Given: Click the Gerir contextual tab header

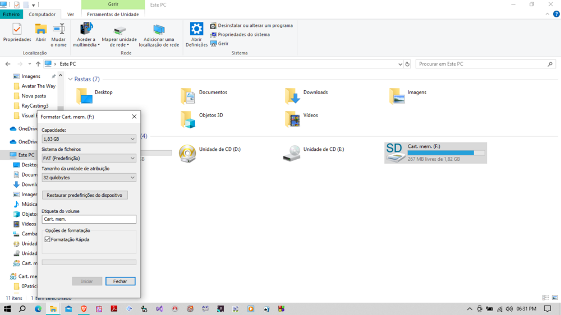Looking at the screenshot, I should pos(113,4).
